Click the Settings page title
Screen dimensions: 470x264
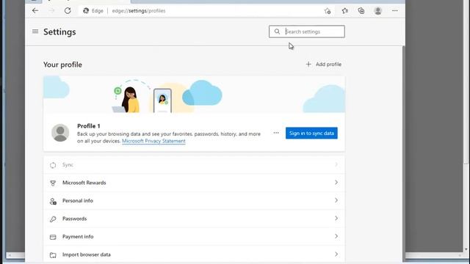tap(59, 32)
